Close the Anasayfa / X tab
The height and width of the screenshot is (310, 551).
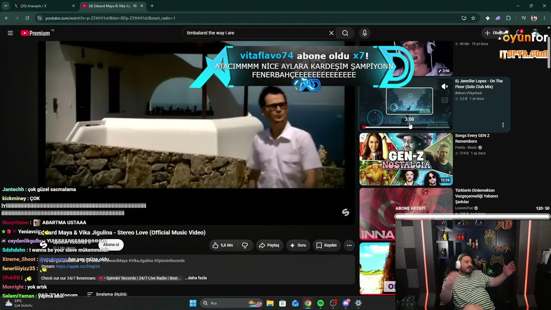(x=73, y=6)
